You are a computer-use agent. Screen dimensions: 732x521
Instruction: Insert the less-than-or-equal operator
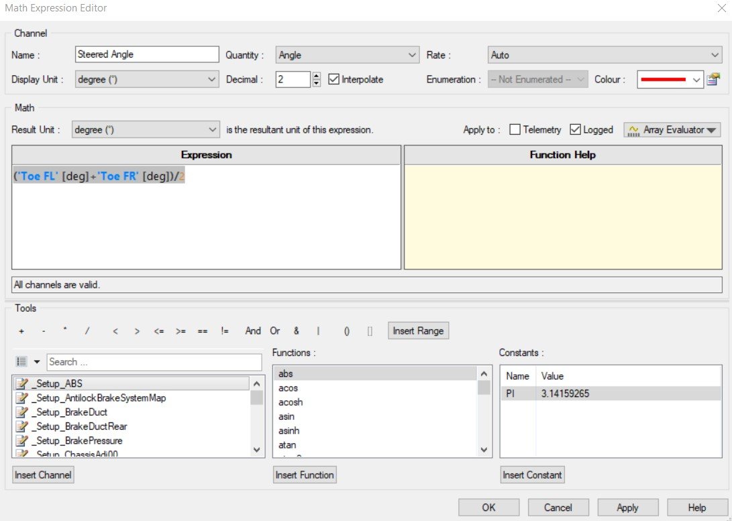coord(158,331)
